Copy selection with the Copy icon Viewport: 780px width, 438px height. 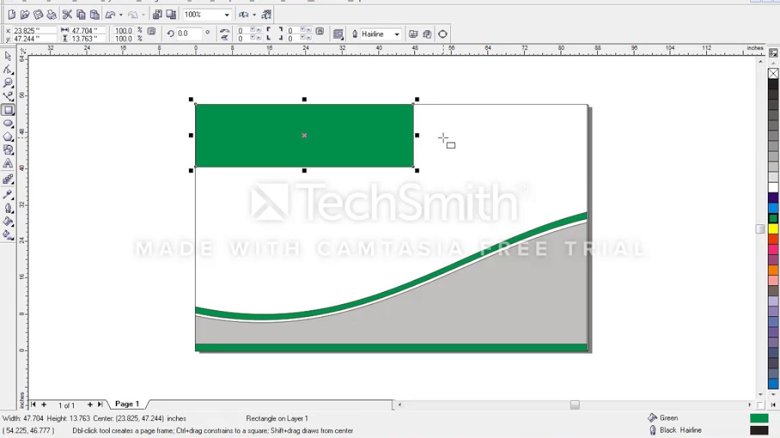tap(81, 15)
